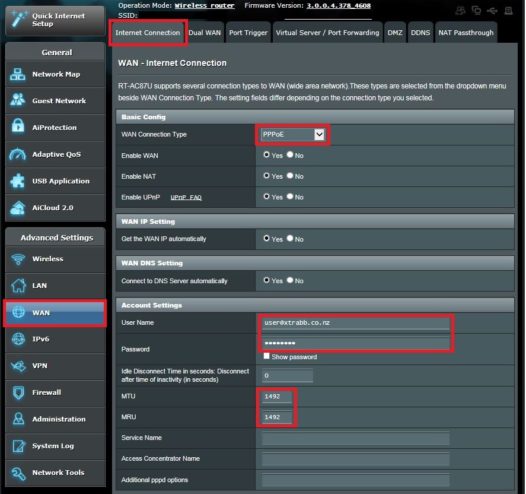The image size is (526, 494).
Task: Disable Connect to DNS Server automatically
Action: point(290,280)
